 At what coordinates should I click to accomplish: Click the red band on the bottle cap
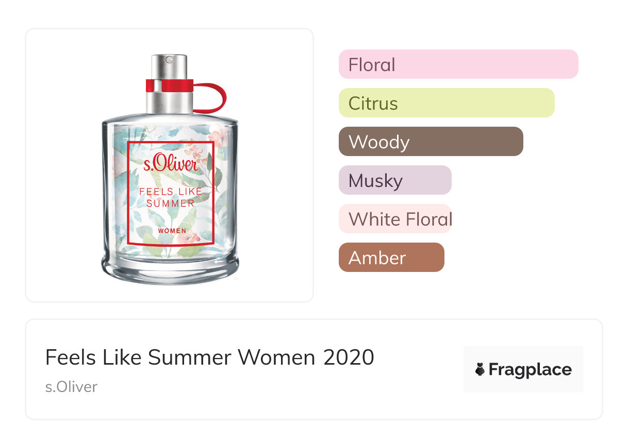[x=169, y=85]
